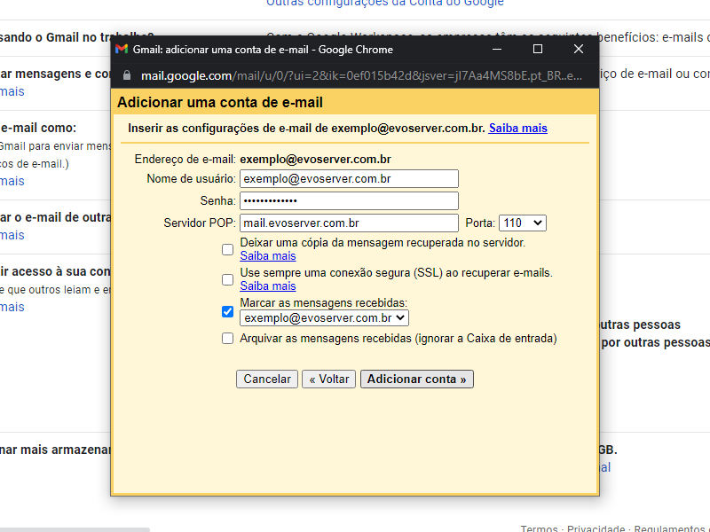This screenshot has height=532, width=710.
Task: Click the Servidor POP label
Action: tap(200, 223)
